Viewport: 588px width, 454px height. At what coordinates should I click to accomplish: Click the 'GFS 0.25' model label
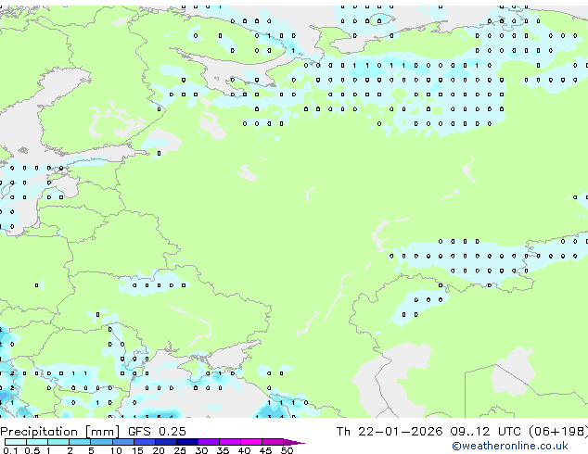(157, 432)
